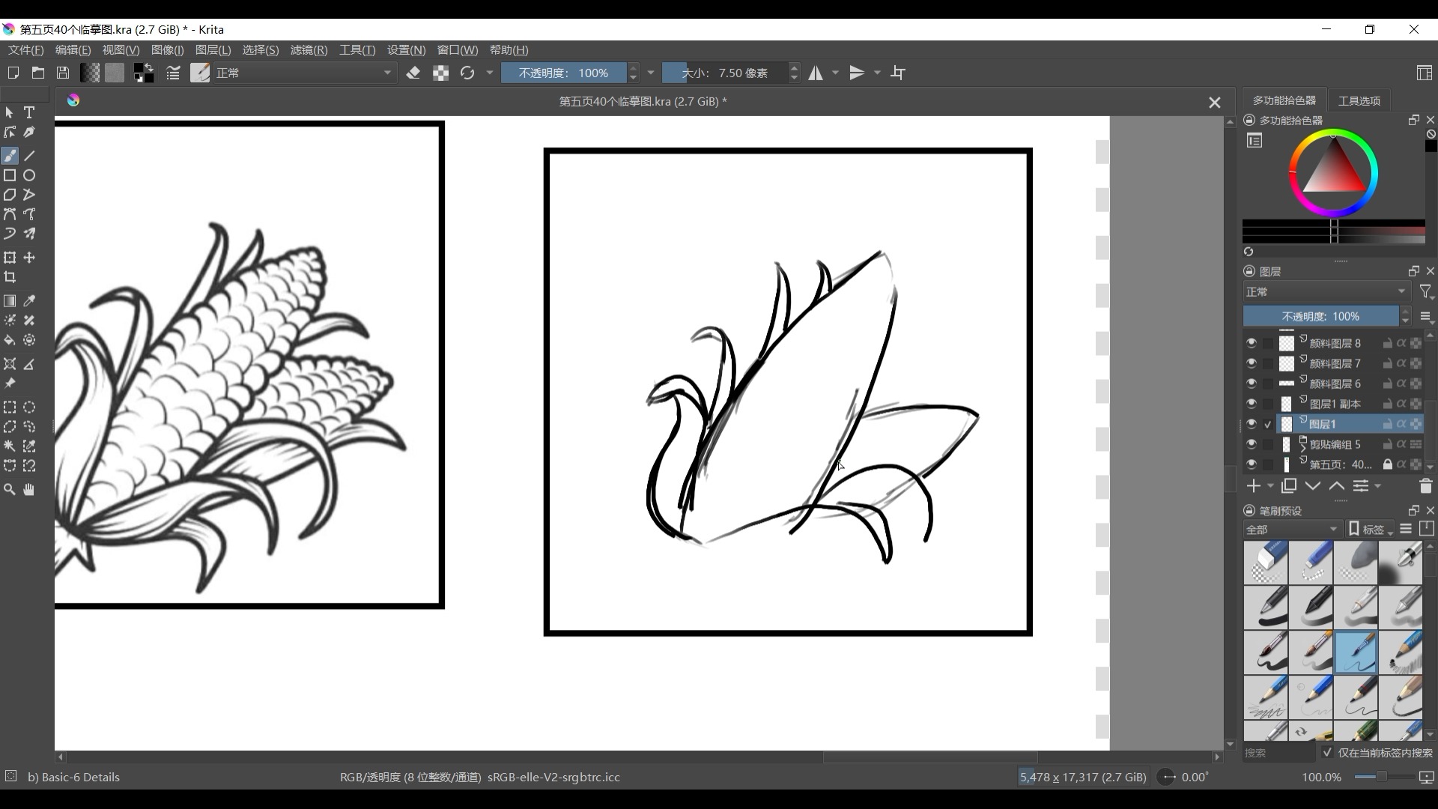Open the 文件 menu
This screenshot has width=1438, height=809.
pyautogui.click(x=25, y=50)
